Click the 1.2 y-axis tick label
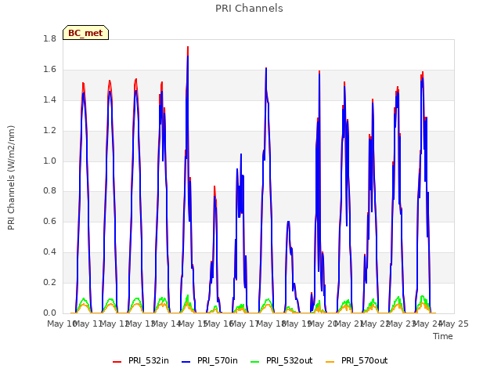The width and height of the screenshot is (501, 376). [50, 131]
